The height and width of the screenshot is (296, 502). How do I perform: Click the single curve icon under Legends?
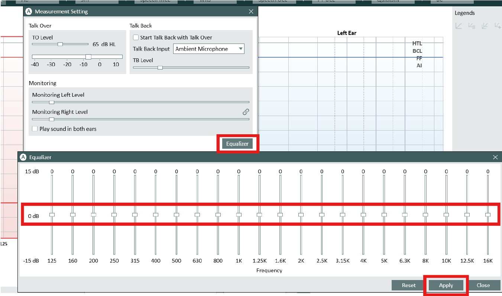pyautogui.click(x=459, y=26)
